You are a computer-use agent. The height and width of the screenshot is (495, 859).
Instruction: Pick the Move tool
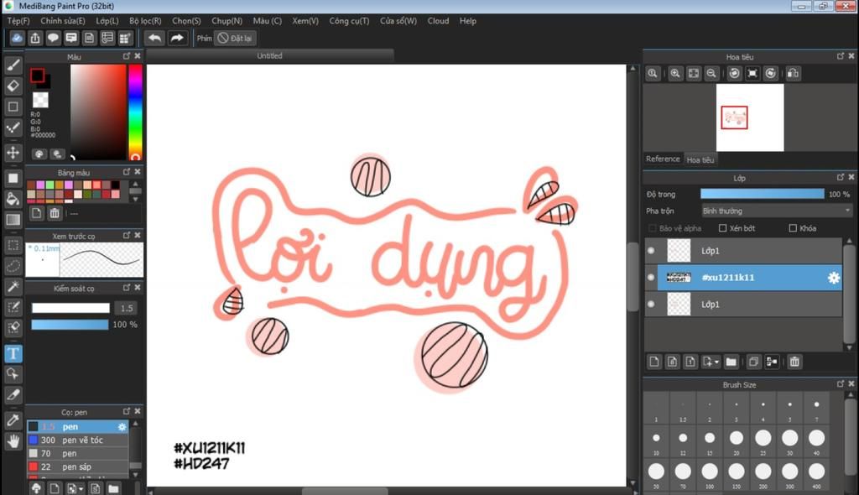(x=13, y=153)
